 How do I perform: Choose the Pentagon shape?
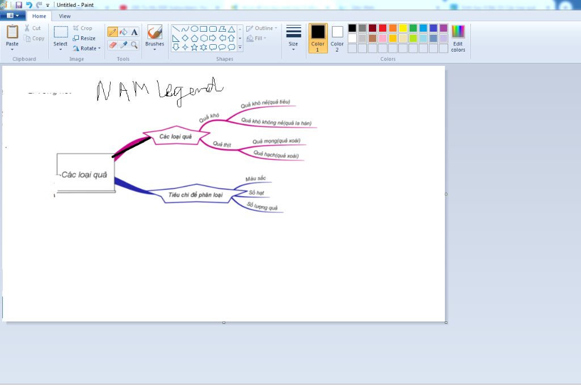coord(194,38)
